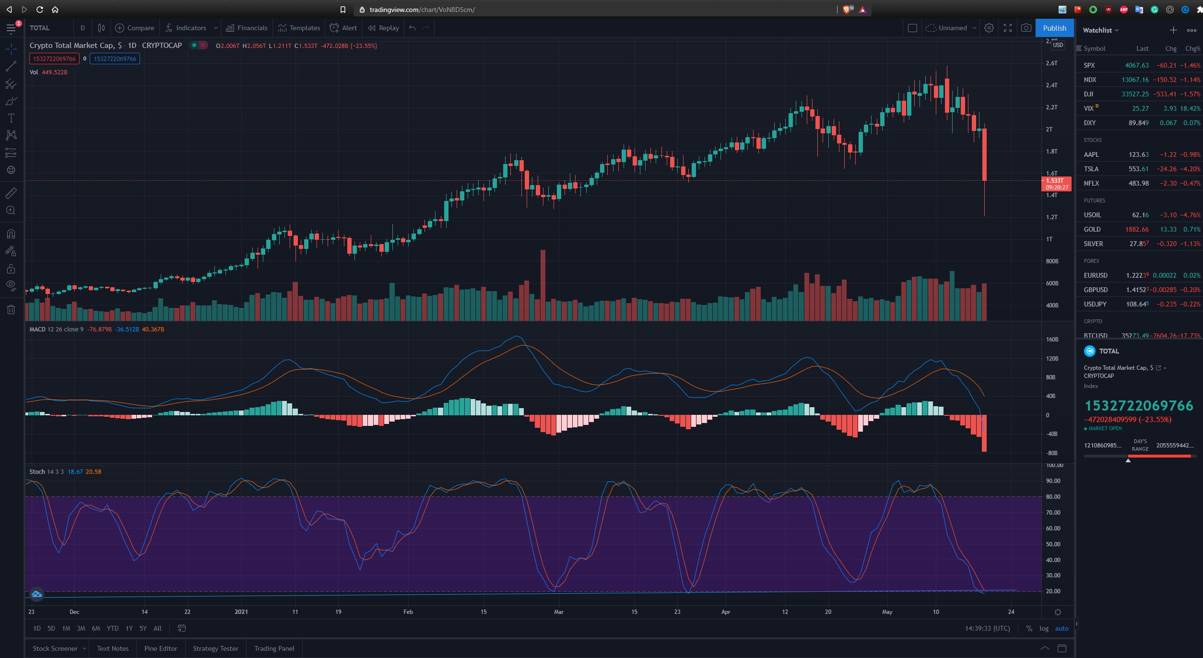The width and height of the screenshot is (1203, 658).
Task: Undo the last chart action
Action: [x=412, y=28]
